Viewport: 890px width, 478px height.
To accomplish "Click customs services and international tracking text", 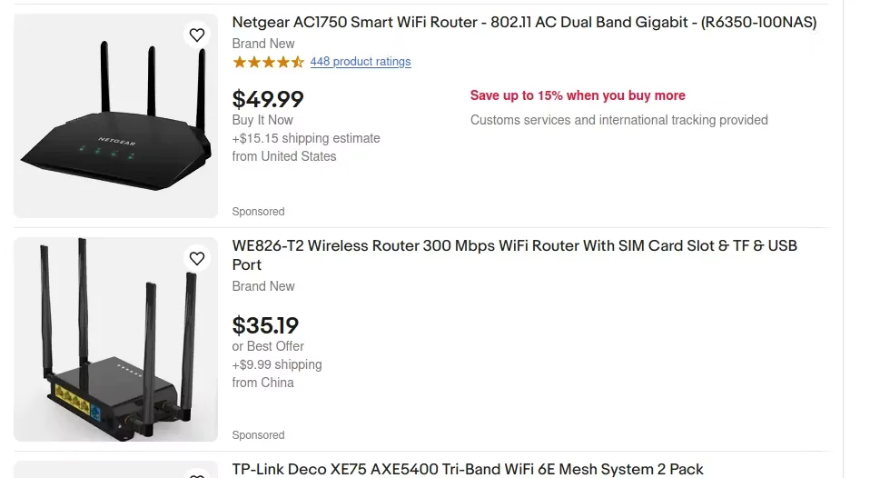I will tap(618, 120).
